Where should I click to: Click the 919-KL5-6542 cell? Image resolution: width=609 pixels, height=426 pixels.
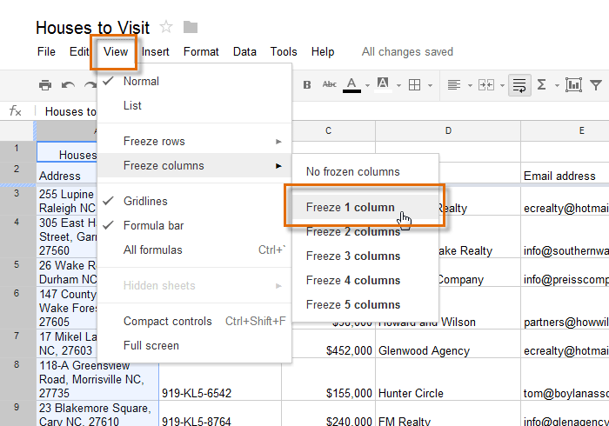[x=220, y=379]
